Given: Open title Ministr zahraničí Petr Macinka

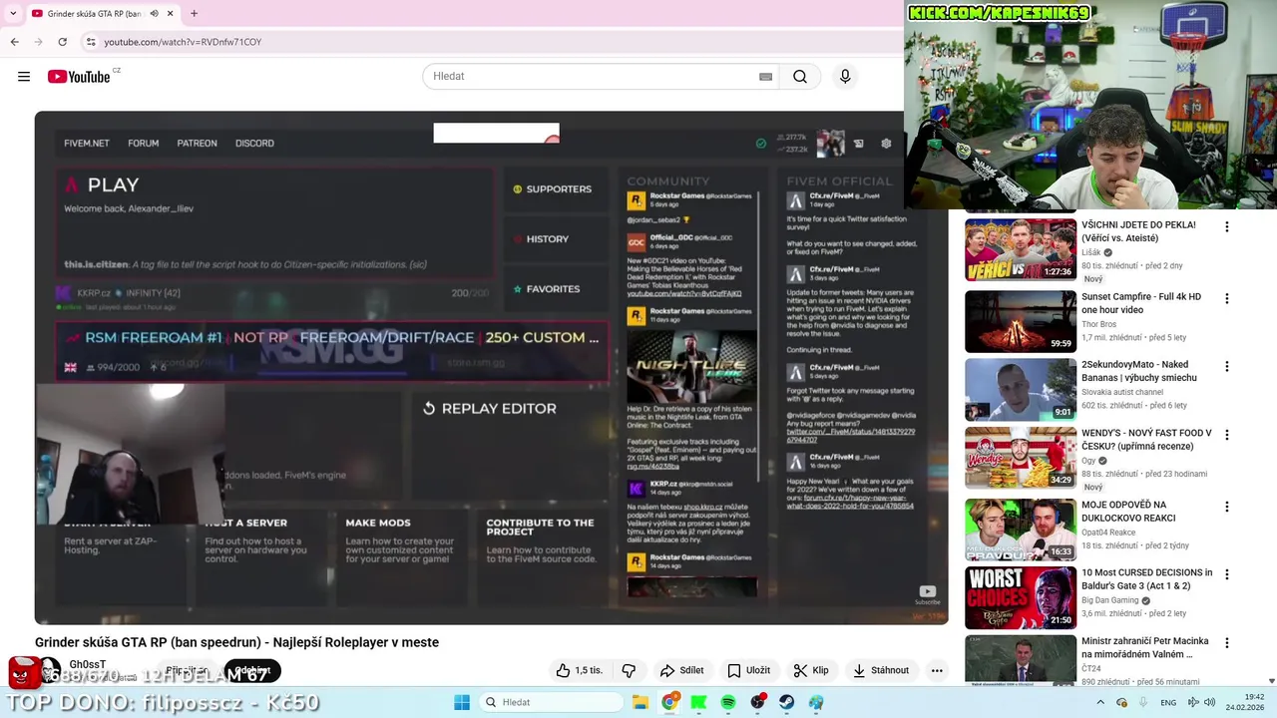Looking at the screenshot, I should pos(1145,648).
